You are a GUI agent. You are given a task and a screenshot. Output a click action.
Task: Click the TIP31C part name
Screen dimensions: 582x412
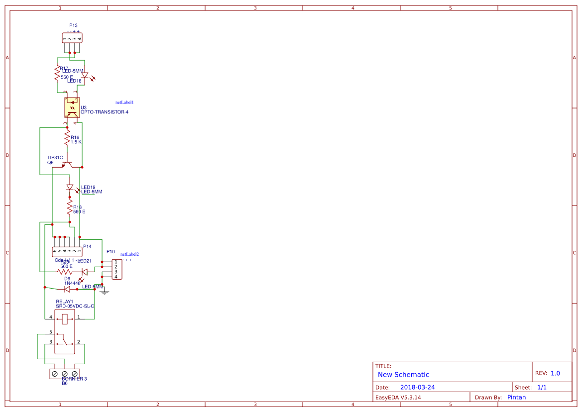[55, 158]
